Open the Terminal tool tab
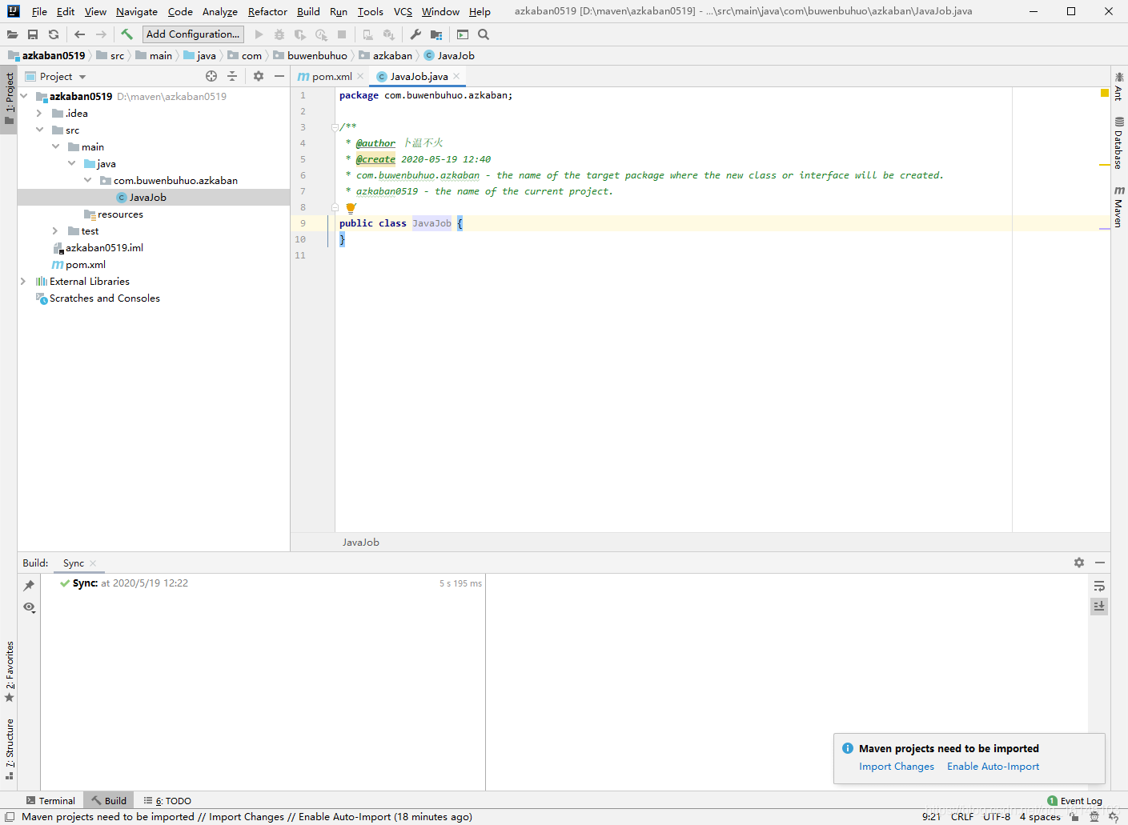 pos(50,800)
